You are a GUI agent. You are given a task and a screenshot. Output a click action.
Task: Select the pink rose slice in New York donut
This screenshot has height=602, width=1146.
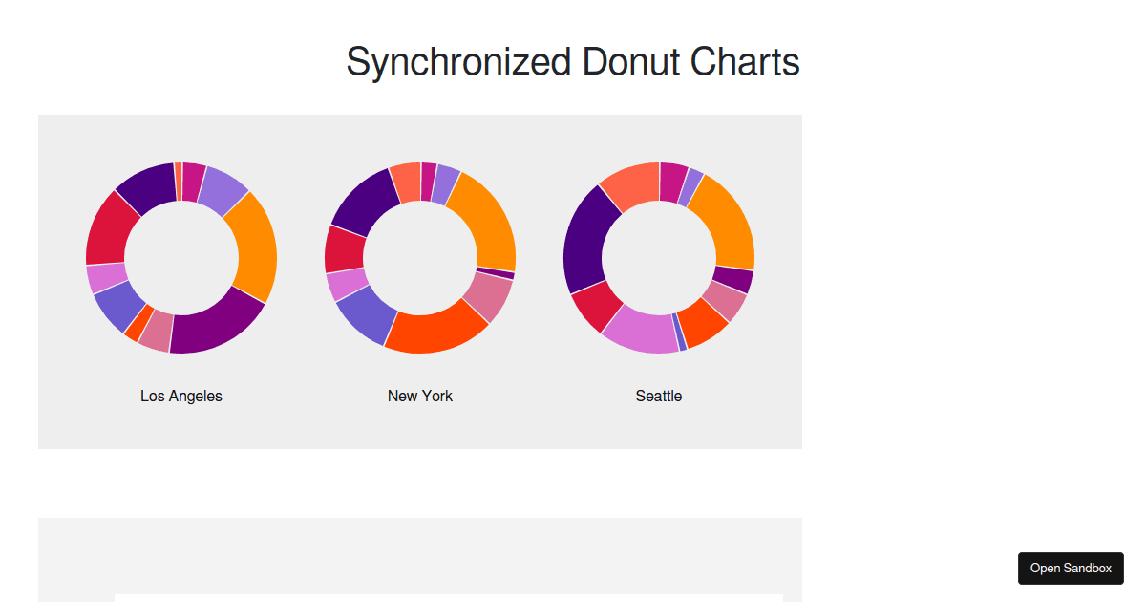pos(489,297)
